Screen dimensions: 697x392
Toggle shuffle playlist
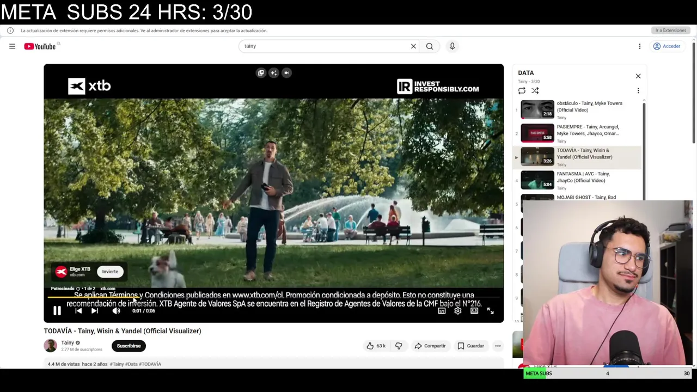[535, 91]
